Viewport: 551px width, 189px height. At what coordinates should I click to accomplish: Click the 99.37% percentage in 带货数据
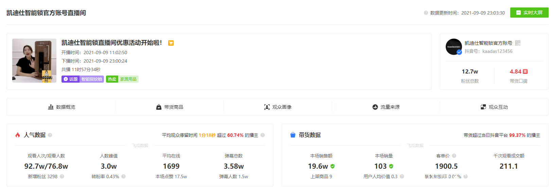click(517, 135)
